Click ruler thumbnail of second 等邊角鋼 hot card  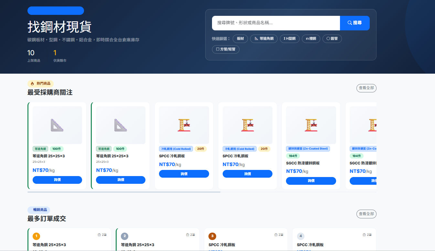coord(121,125)
